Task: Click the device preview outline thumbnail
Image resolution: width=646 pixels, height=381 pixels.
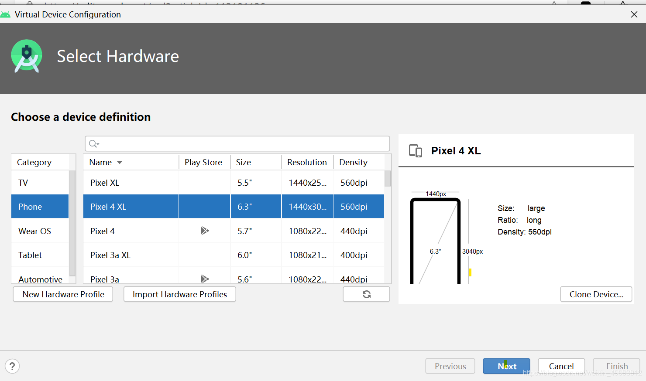Action: coord(435,241)
